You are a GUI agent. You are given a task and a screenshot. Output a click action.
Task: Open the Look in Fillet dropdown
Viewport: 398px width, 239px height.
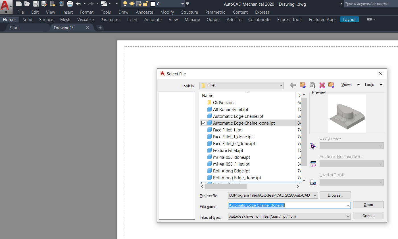[x=241, y=85]
